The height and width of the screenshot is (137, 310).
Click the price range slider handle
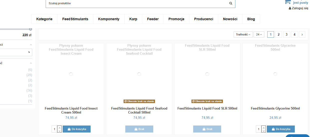pos(30,29)
